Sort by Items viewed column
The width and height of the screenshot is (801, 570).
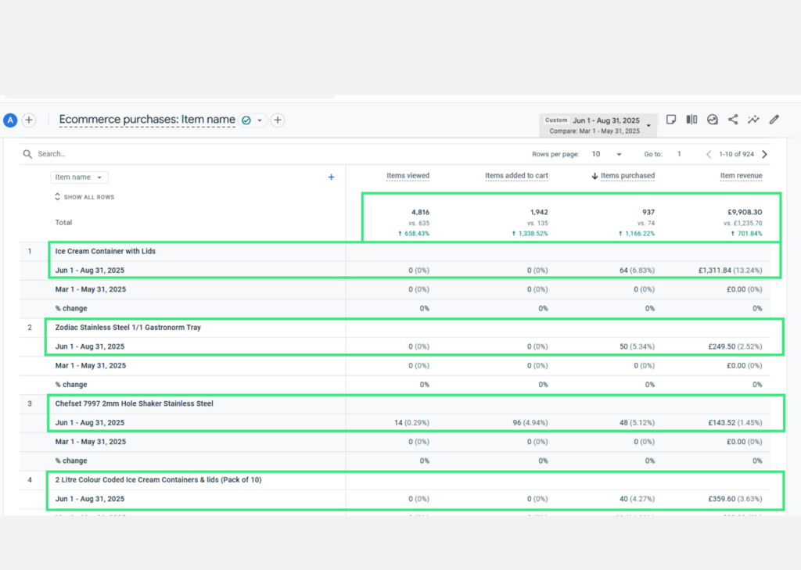coord(408,176)
